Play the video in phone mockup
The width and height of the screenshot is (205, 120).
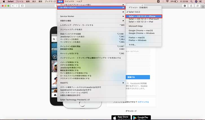(x=55, y=57)
